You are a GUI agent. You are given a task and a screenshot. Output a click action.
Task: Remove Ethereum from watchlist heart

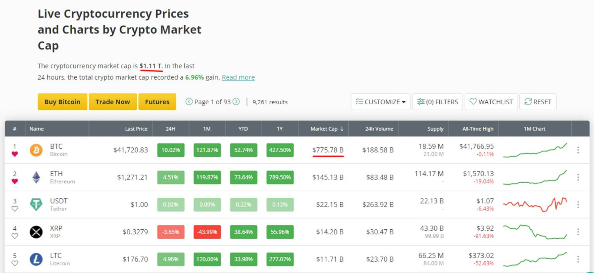click(15, 181)
